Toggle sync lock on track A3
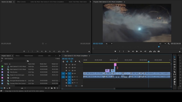The image size is (182, 102). [73, 83]
